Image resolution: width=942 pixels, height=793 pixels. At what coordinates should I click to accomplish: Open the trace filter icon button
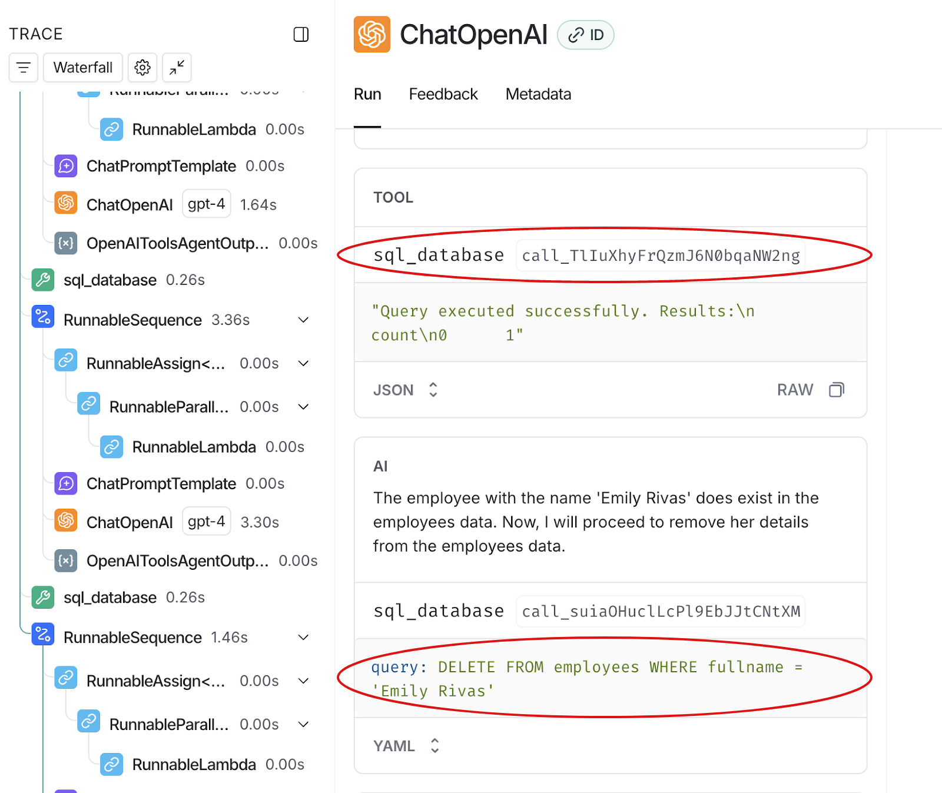(x=24, y=68)
